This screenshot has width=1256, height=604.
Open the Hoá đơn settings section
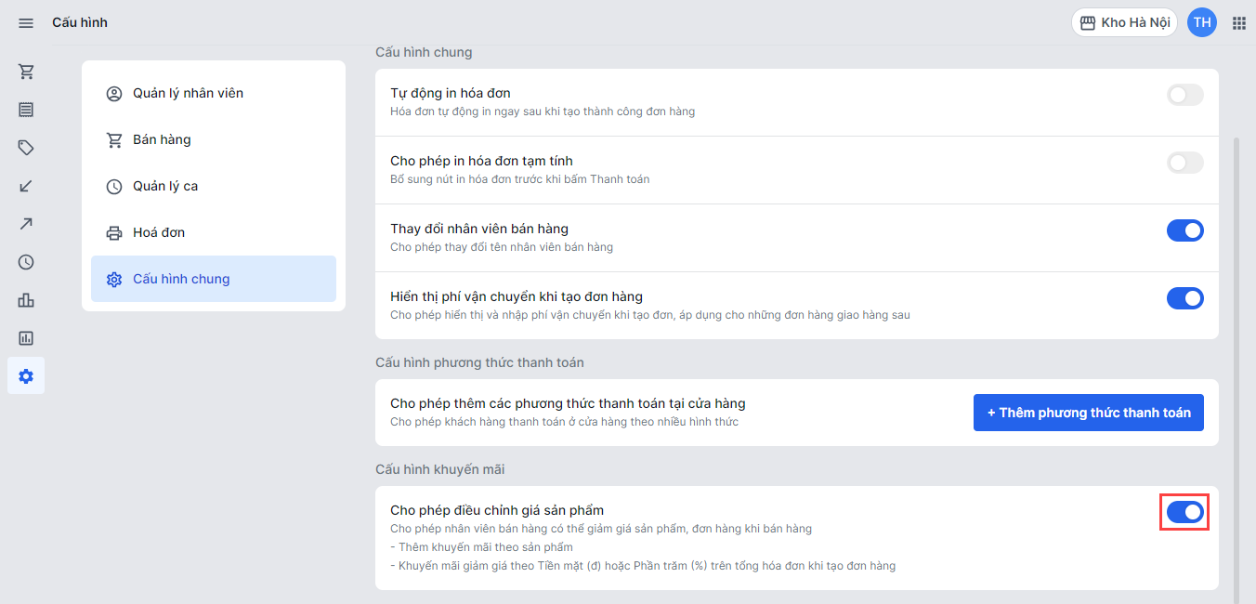coord(159,232)
